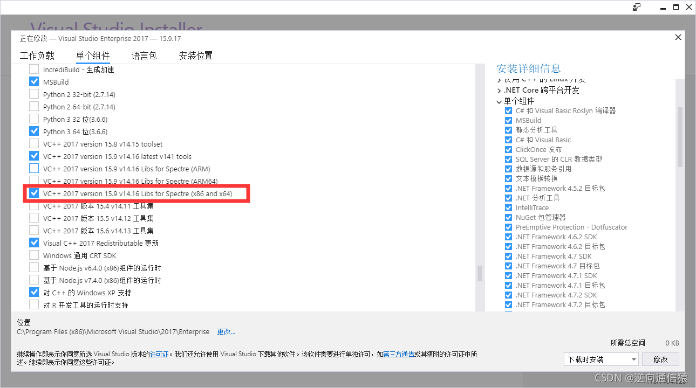The image size is (696, 388).
Task: Collapse the 单个组件 node in details
Action: click(x=499, y=101)
